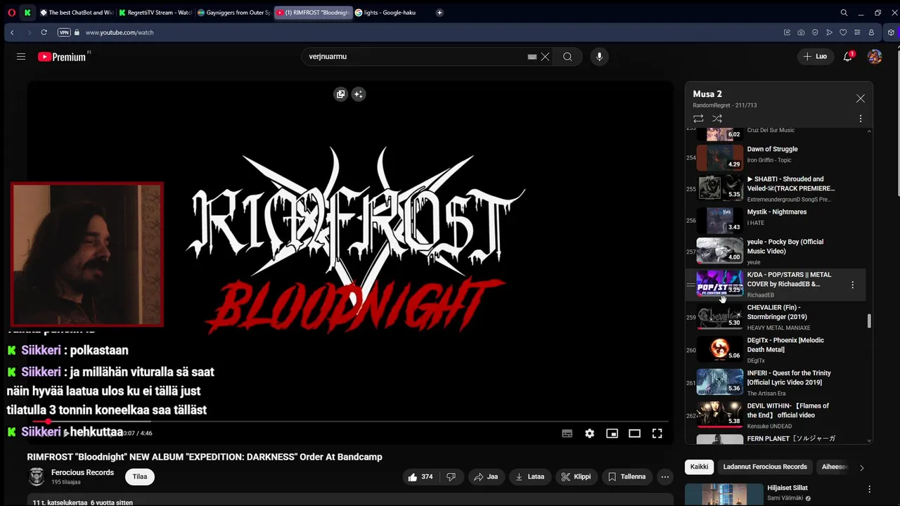The image size is (900, 506).
Task: Open Musa 2 playlist options menu
Action: (861, 119)
